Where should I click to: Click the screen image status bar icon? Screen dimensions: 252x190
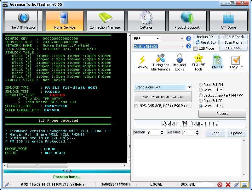244,185
